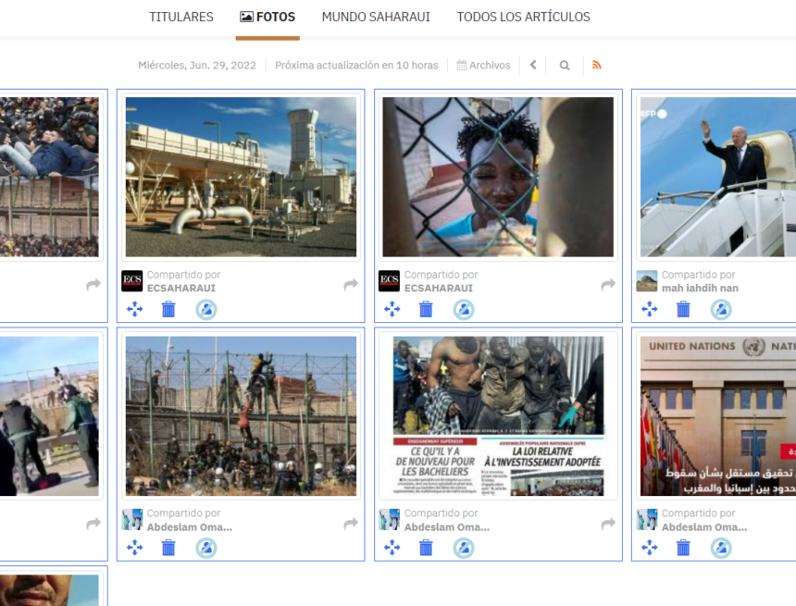Switch to the Titulares tab

(181, 17)
